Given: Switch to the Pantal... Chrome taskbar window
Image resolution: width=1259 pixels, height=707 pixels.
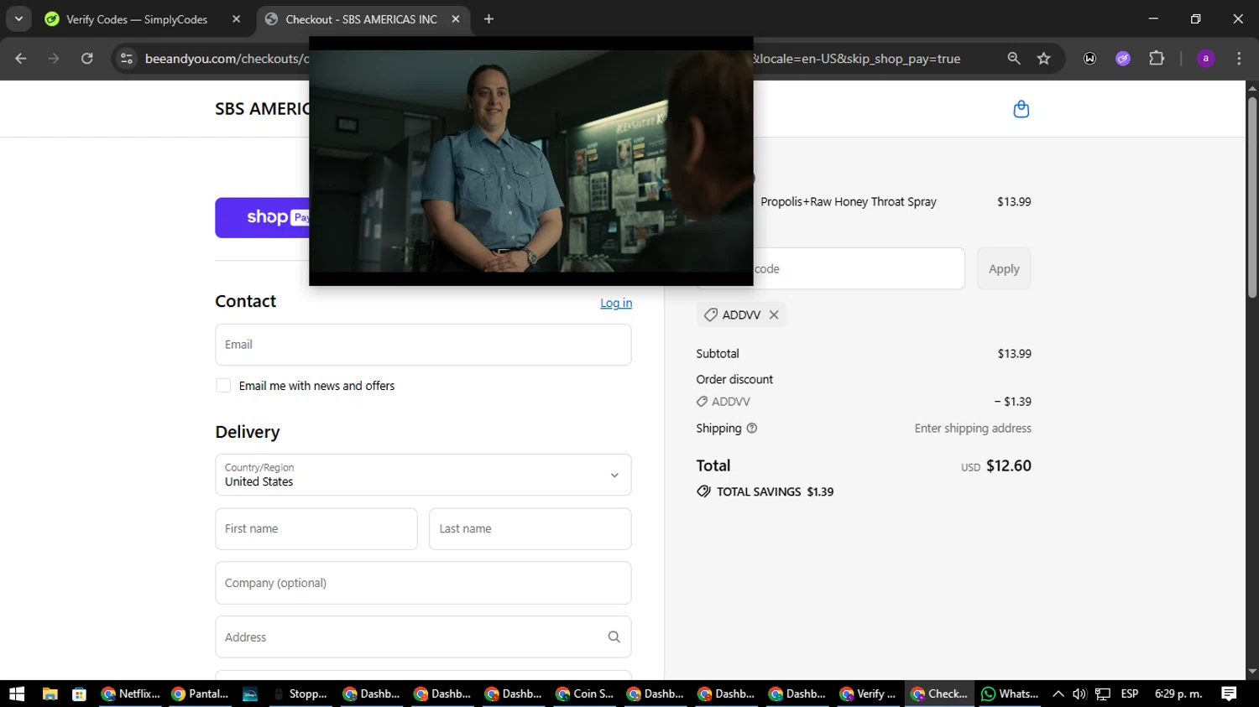Looking at the screenshot, I should coord(201,694).
